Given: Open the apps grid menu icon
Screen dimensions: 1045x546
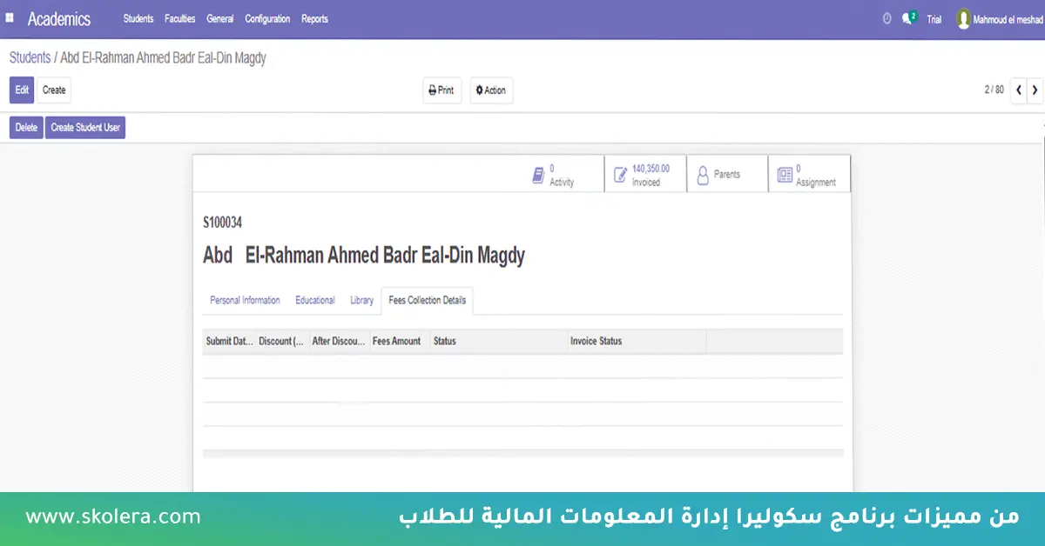Looking at the screenshot, I should pyautogui.click(x=10, y=17).
